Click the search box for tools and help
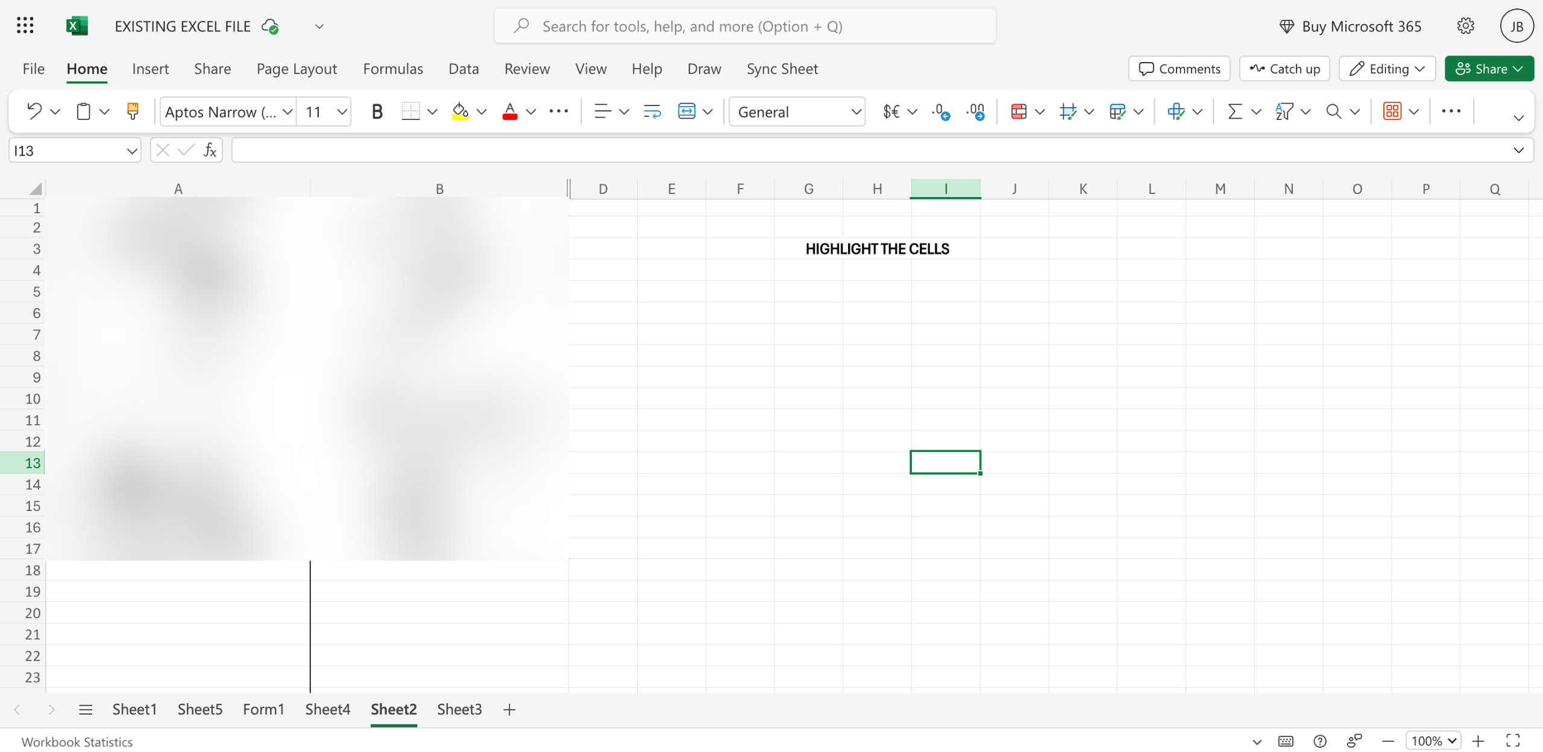 click(745, 26)
